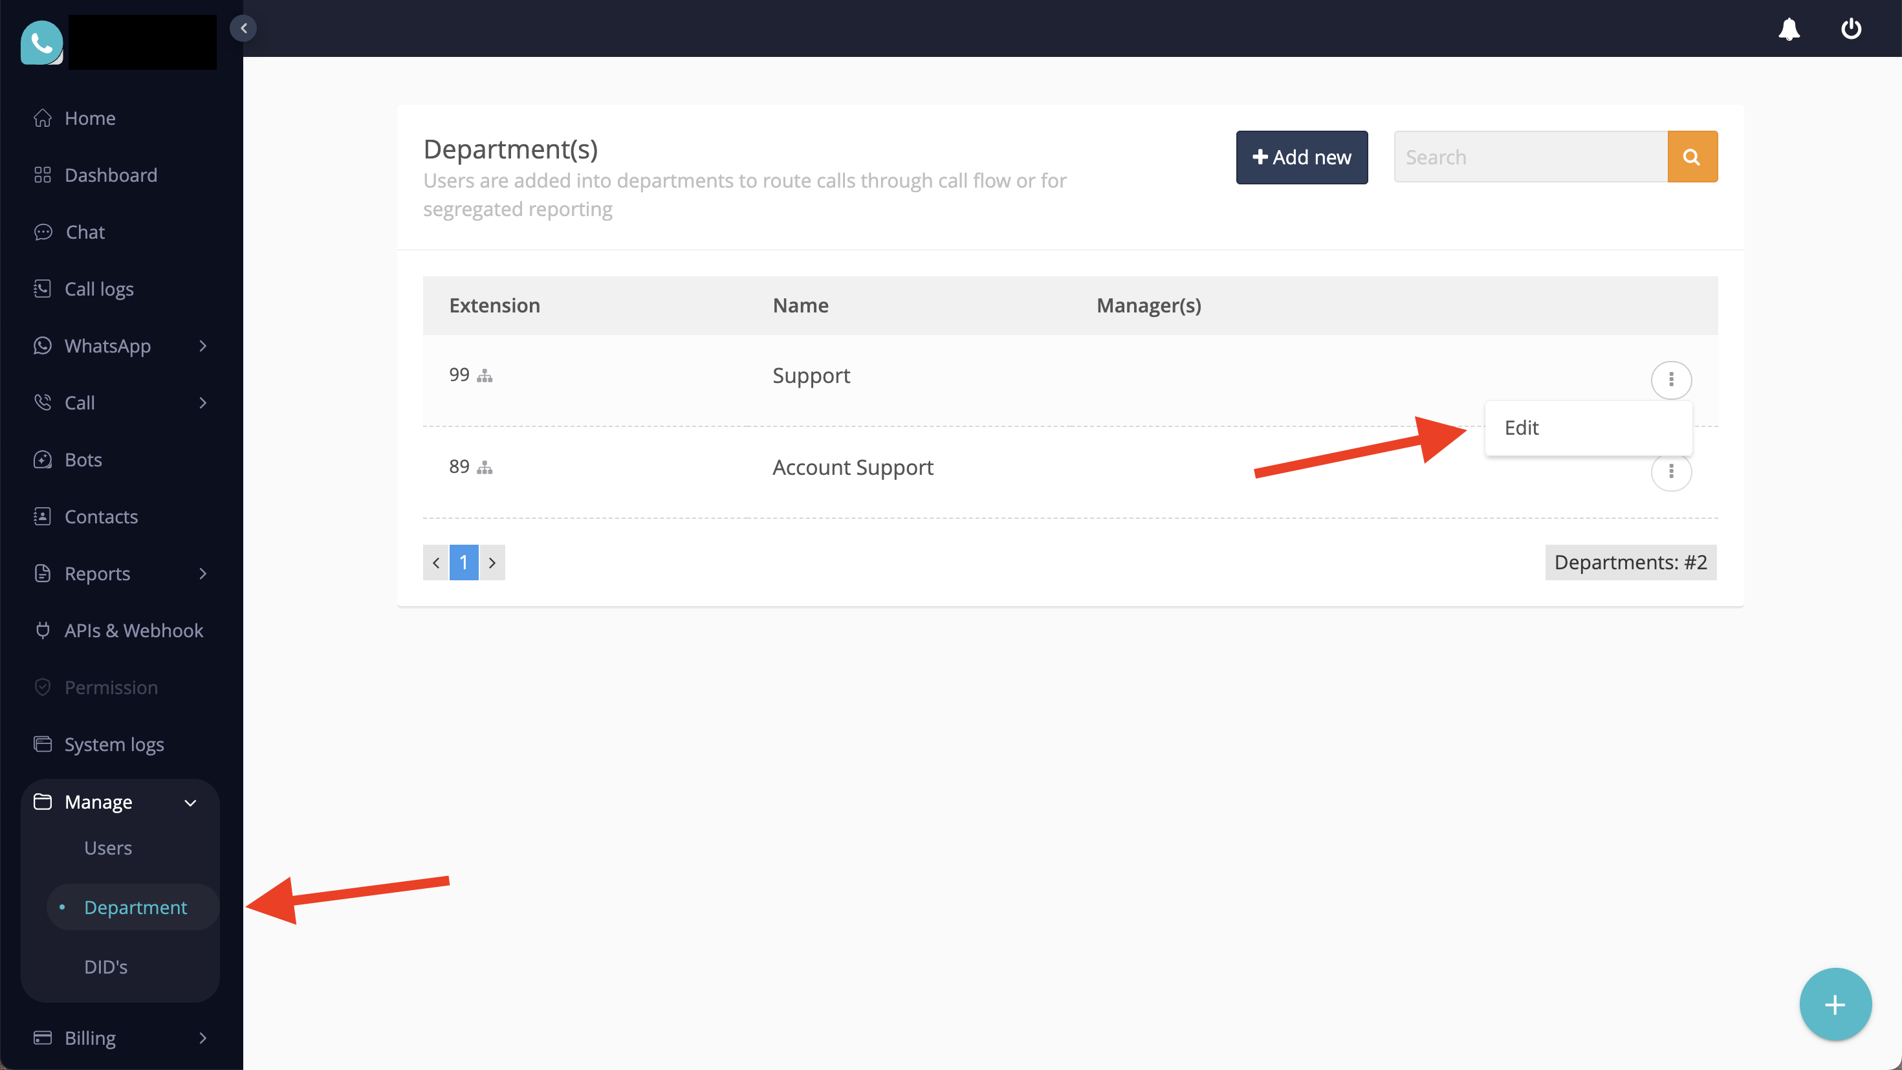
Task: Click three-dot menu on Support row
Action: (1671, 380)
